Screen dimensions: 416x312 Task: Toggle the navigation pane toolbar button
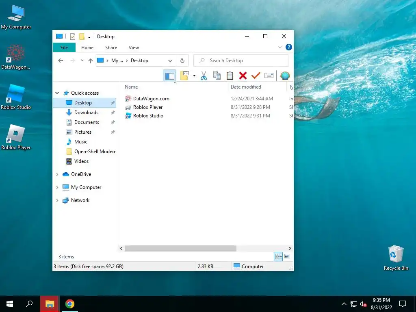169,76
